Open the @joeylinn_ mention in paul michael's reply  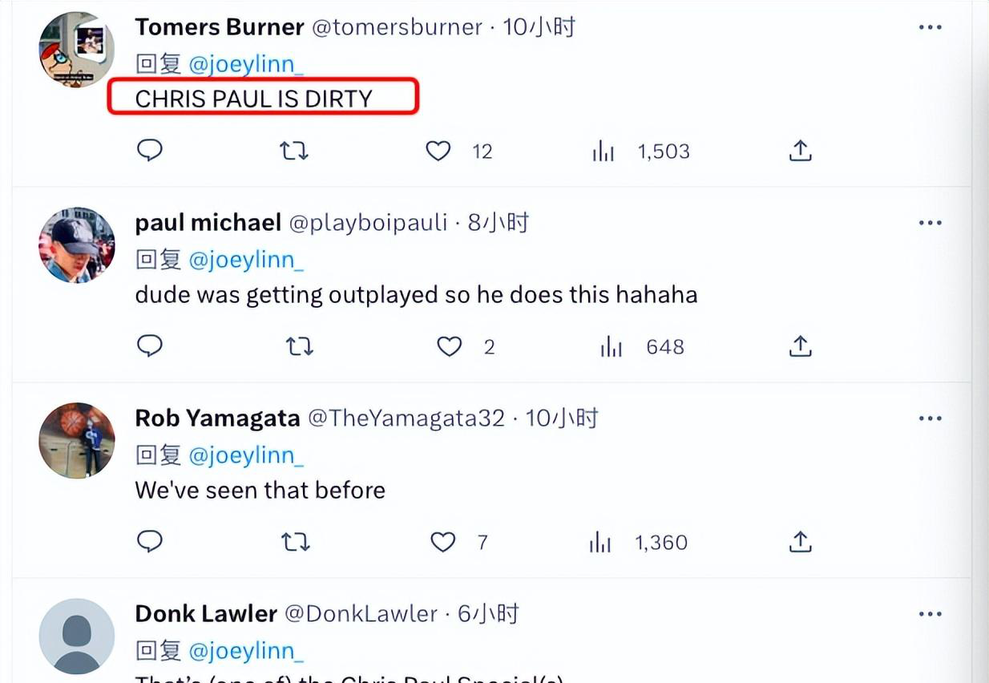246,259
